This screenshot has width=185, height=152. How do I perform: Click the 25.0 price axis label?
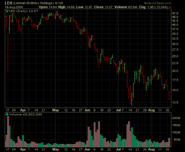click(175, 56)
